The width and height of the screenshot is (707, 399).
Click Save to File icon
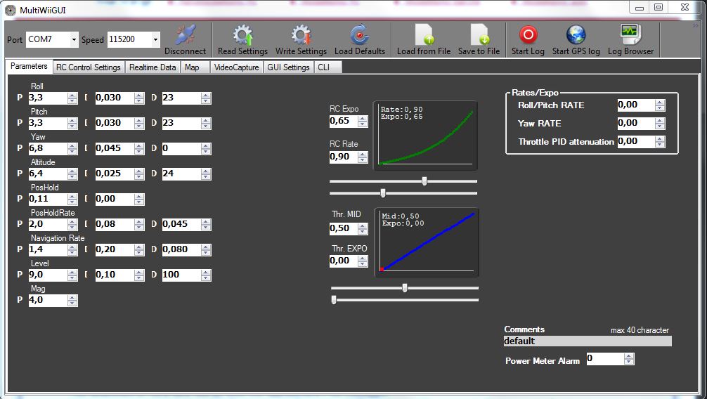479,34
